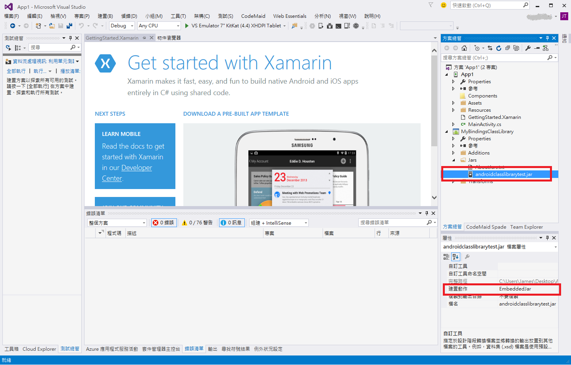Click the Properties wrench icon in Solution Explorer
571x365 pixels.
[x=528, y=48]
